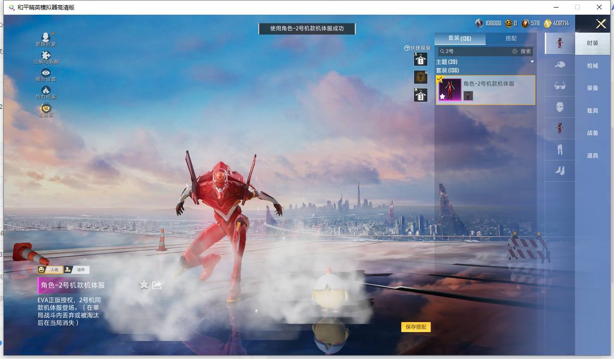Select the pants category icon
The width and height of the screenshot is (614, 359).
click(x=560, y=150)
